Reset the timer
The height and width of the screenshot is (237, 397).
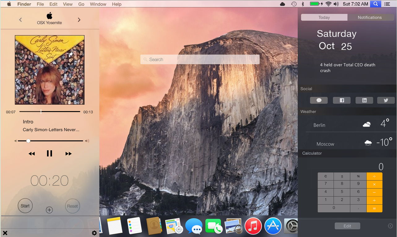click(72, 206)
